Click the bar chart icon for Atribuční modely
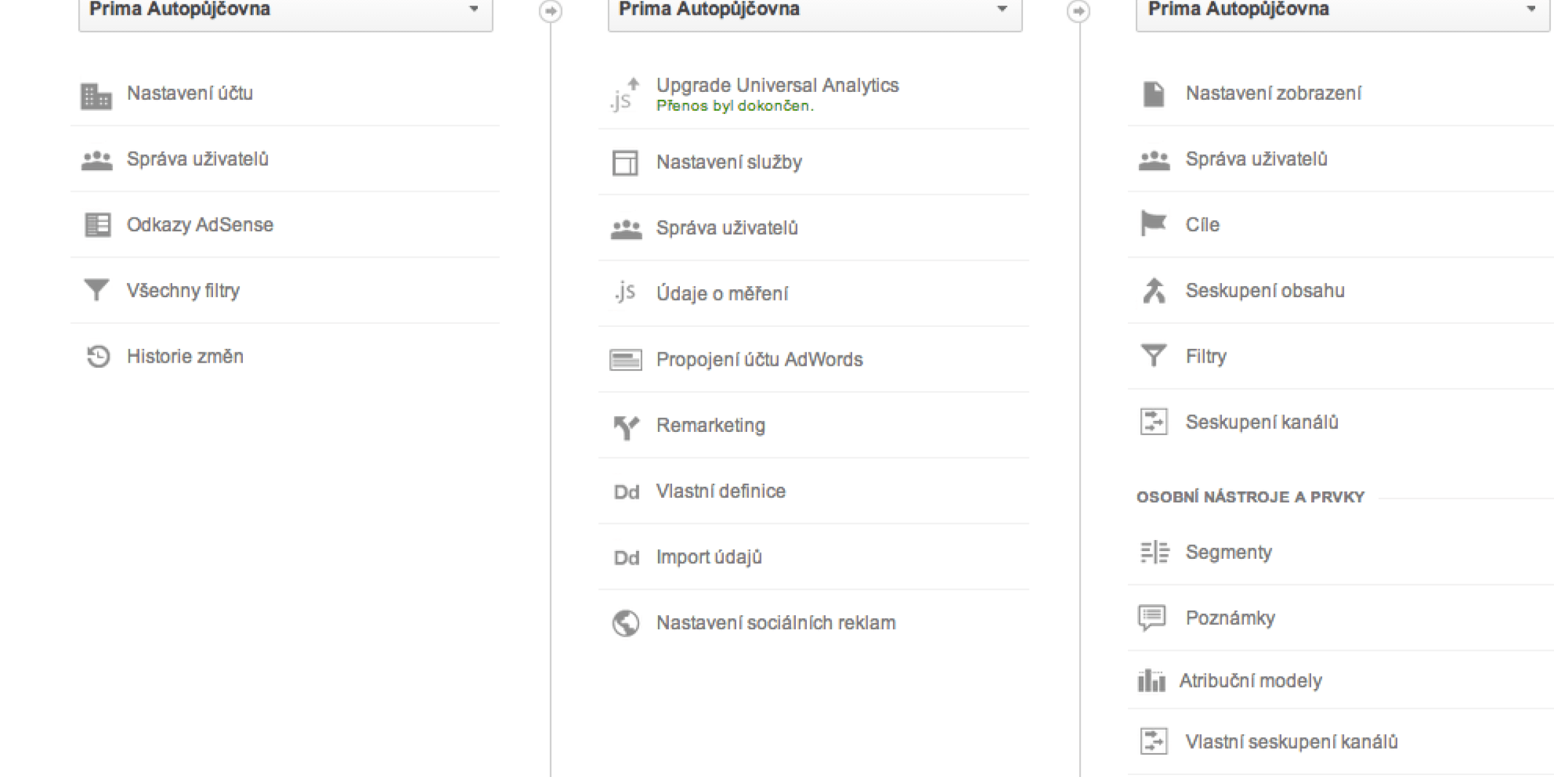Image resolution: width=1554 pixels, height=777 pixels. [1151, 681]
